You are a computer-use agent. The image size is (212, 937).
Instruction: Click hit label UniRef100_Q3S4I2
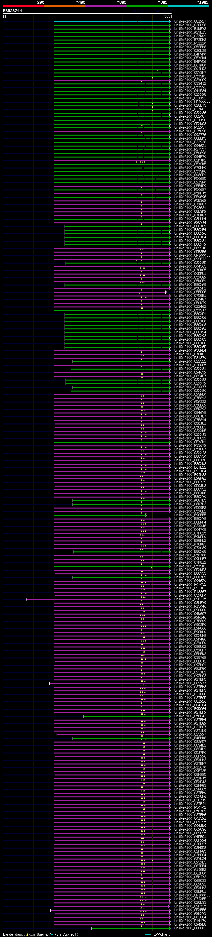click(190, 84)
